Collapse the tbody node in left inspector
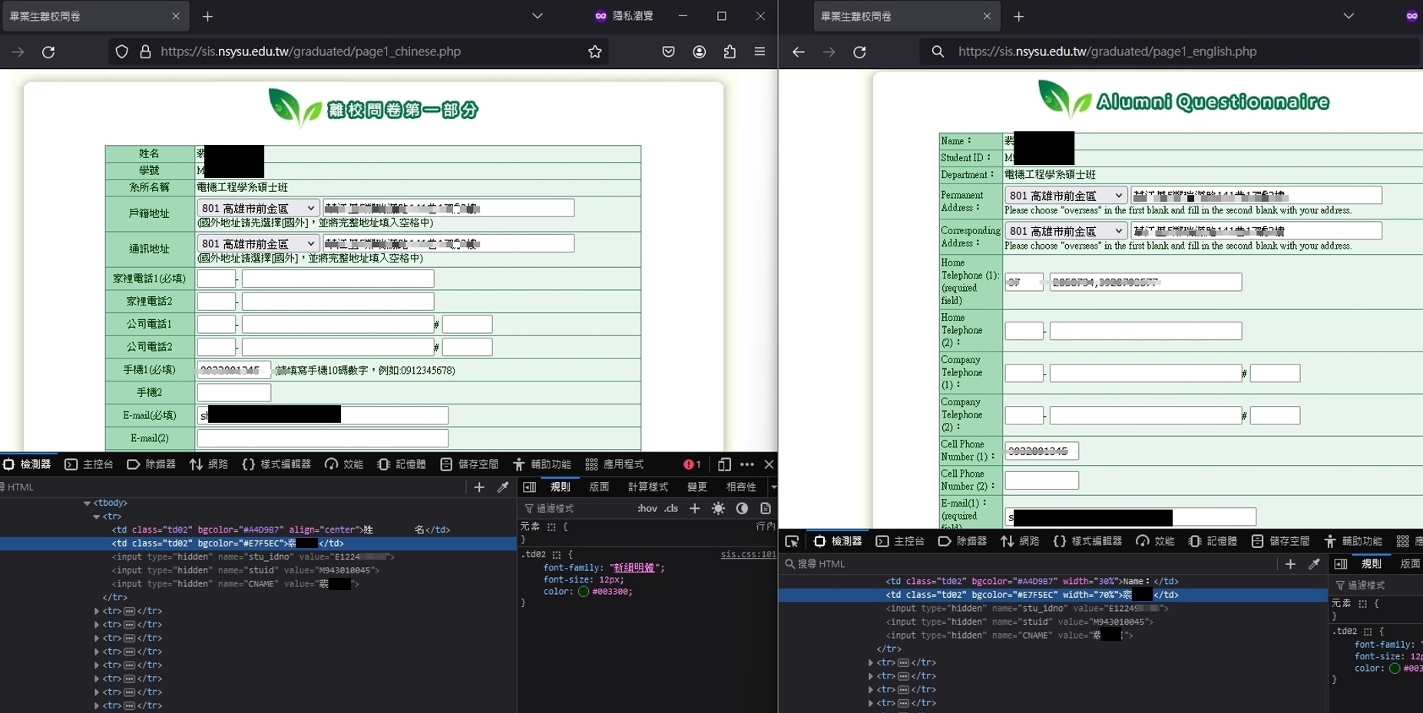This screenshot has height=713, width=1423. (x=87, y=503)
